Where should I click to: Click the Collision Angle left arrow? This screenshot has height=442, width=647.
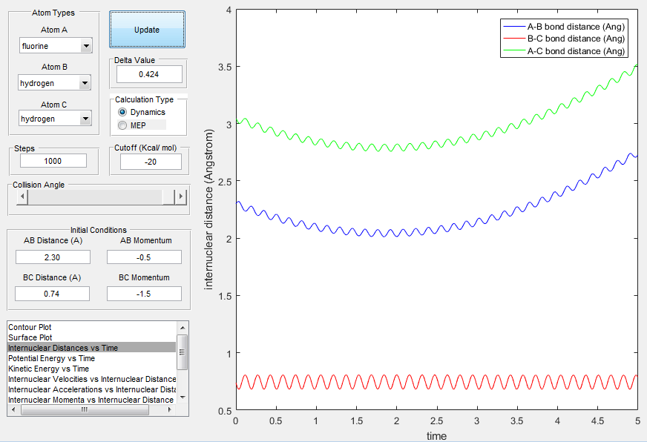pyautogui.click(x=22, y=197)
